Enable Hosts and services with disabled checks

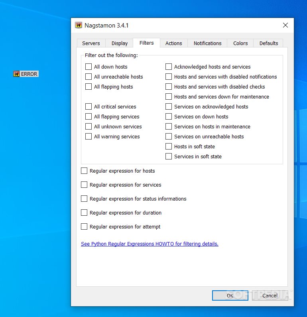(169, 87)
